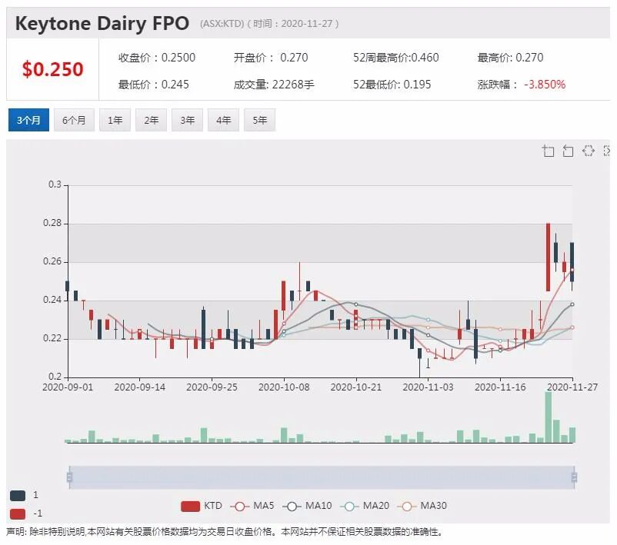
Task: Click the 2020-10-21 x-axis label
Action: click(356, 387)
